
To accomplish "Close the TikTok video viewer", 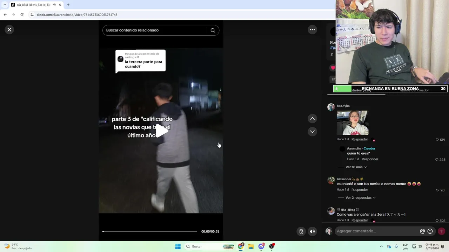I will [x=9, y=30].
